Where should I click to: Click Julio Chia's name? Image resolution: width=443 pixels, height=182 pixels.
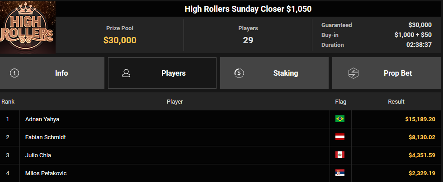tap(38, 155)
